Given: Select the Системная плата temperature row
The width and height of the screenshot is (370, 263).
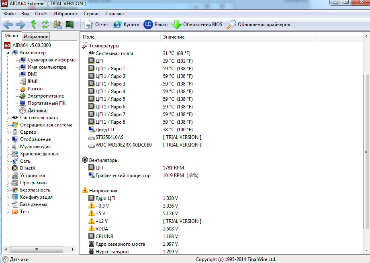Looking at the screenshot, I should [221, 53].
